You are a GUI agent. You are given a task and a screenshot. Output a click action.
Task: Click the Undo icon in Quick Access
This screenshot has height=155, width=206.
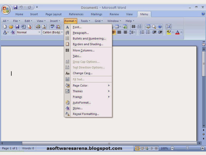point(21,7)
